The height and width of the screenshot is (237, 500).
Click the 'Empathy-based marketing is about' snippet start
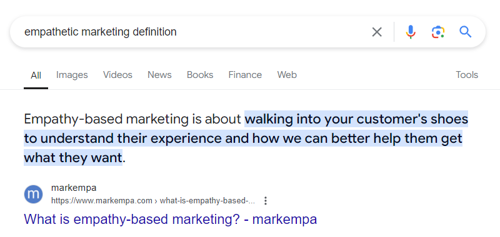click(x=132, y=119)
